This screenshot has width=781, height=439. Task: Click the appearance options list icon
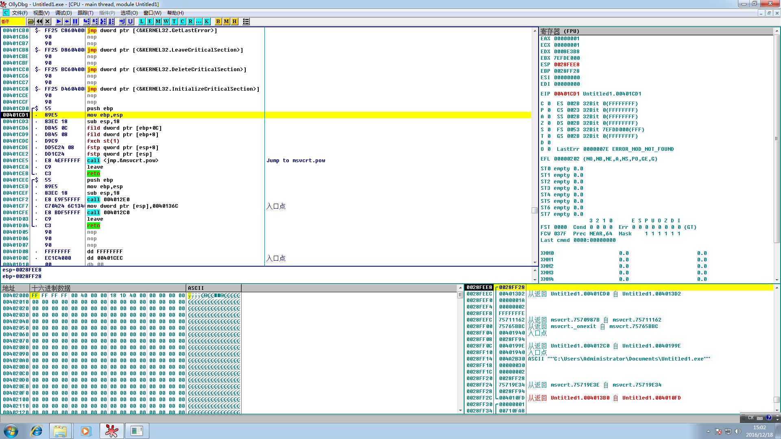pos(246,22)
